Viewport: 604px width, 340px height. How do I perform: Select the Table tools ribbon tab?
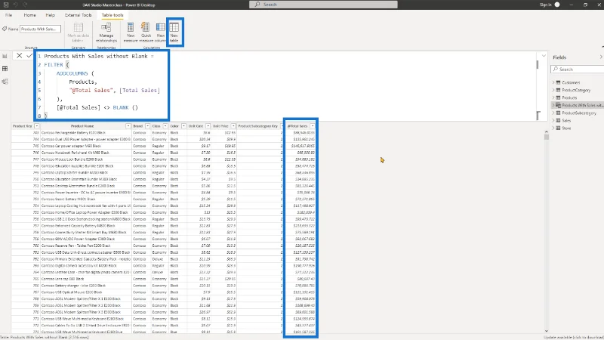pyautogui.click(x=112, y=15)
